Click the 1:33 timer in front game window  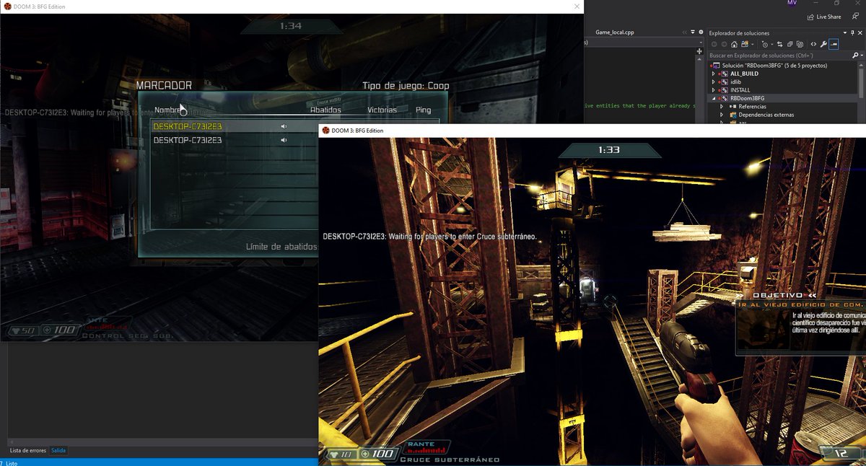[x=608, y=150]
